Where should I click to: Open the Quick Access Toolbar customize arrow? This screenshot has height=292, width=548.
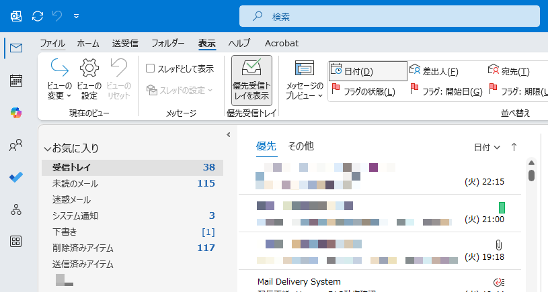76,16
